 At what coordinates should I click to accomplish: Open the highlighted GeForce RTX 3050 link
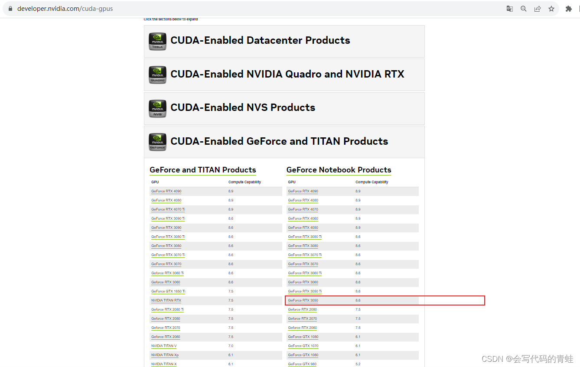click(303, 300)
